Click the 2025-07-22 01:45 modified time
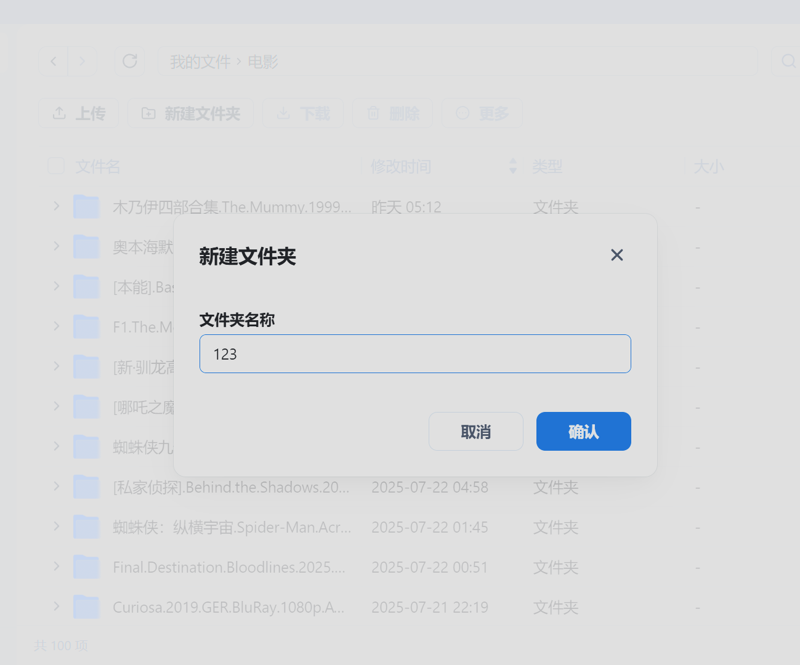 [430, 528]
